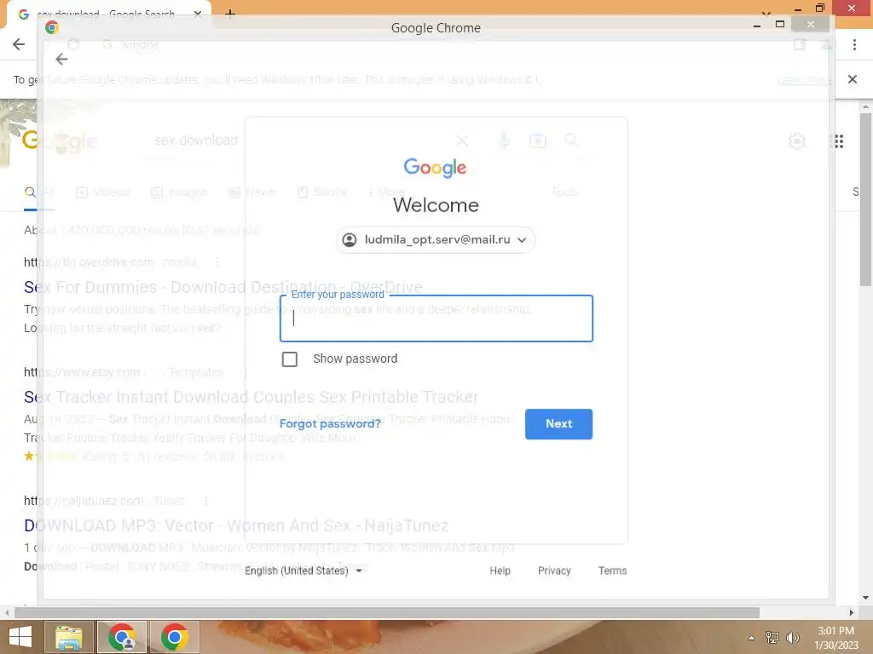Show hidden system tray icons
This screenshot has width=873, height=654.
[x=751, y=638]
